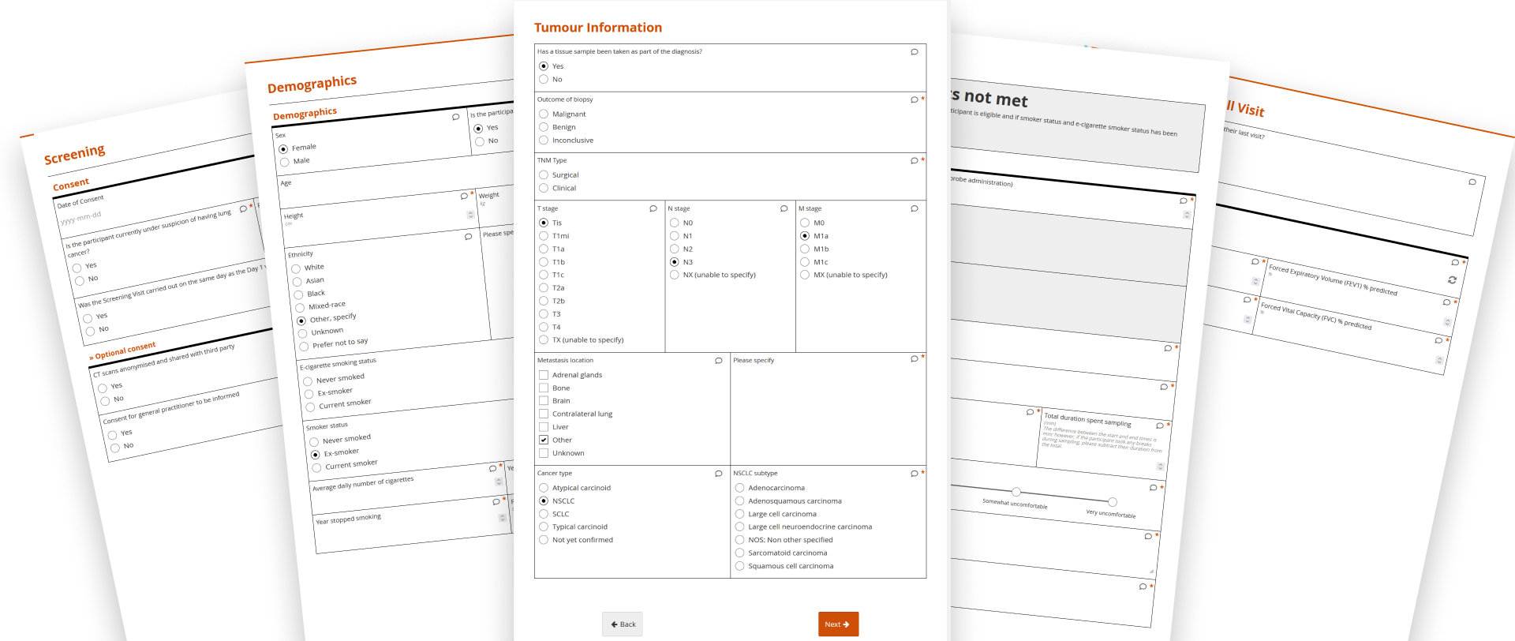Open comment icon for Sex in Demographics

point(455,117)
